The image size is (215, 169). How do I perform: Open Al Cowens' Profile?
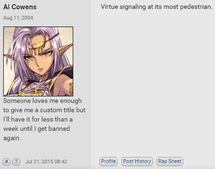pyautogui.click(x=108, y=161)
